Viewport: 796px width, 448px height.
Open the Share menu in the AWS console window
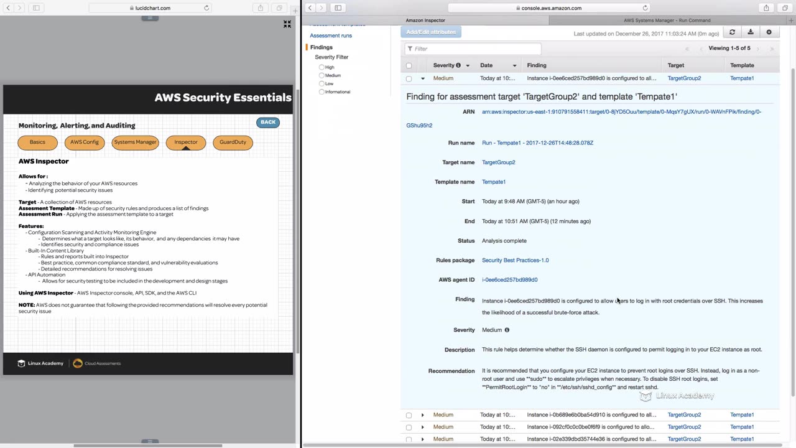point(766,8)
